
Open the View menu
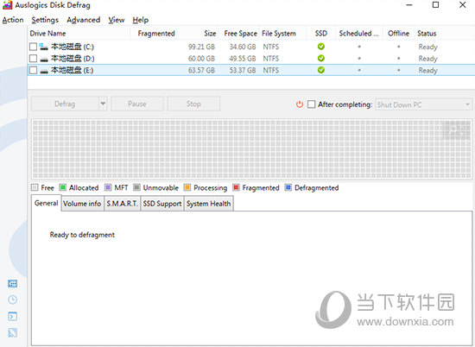(117, 20)
